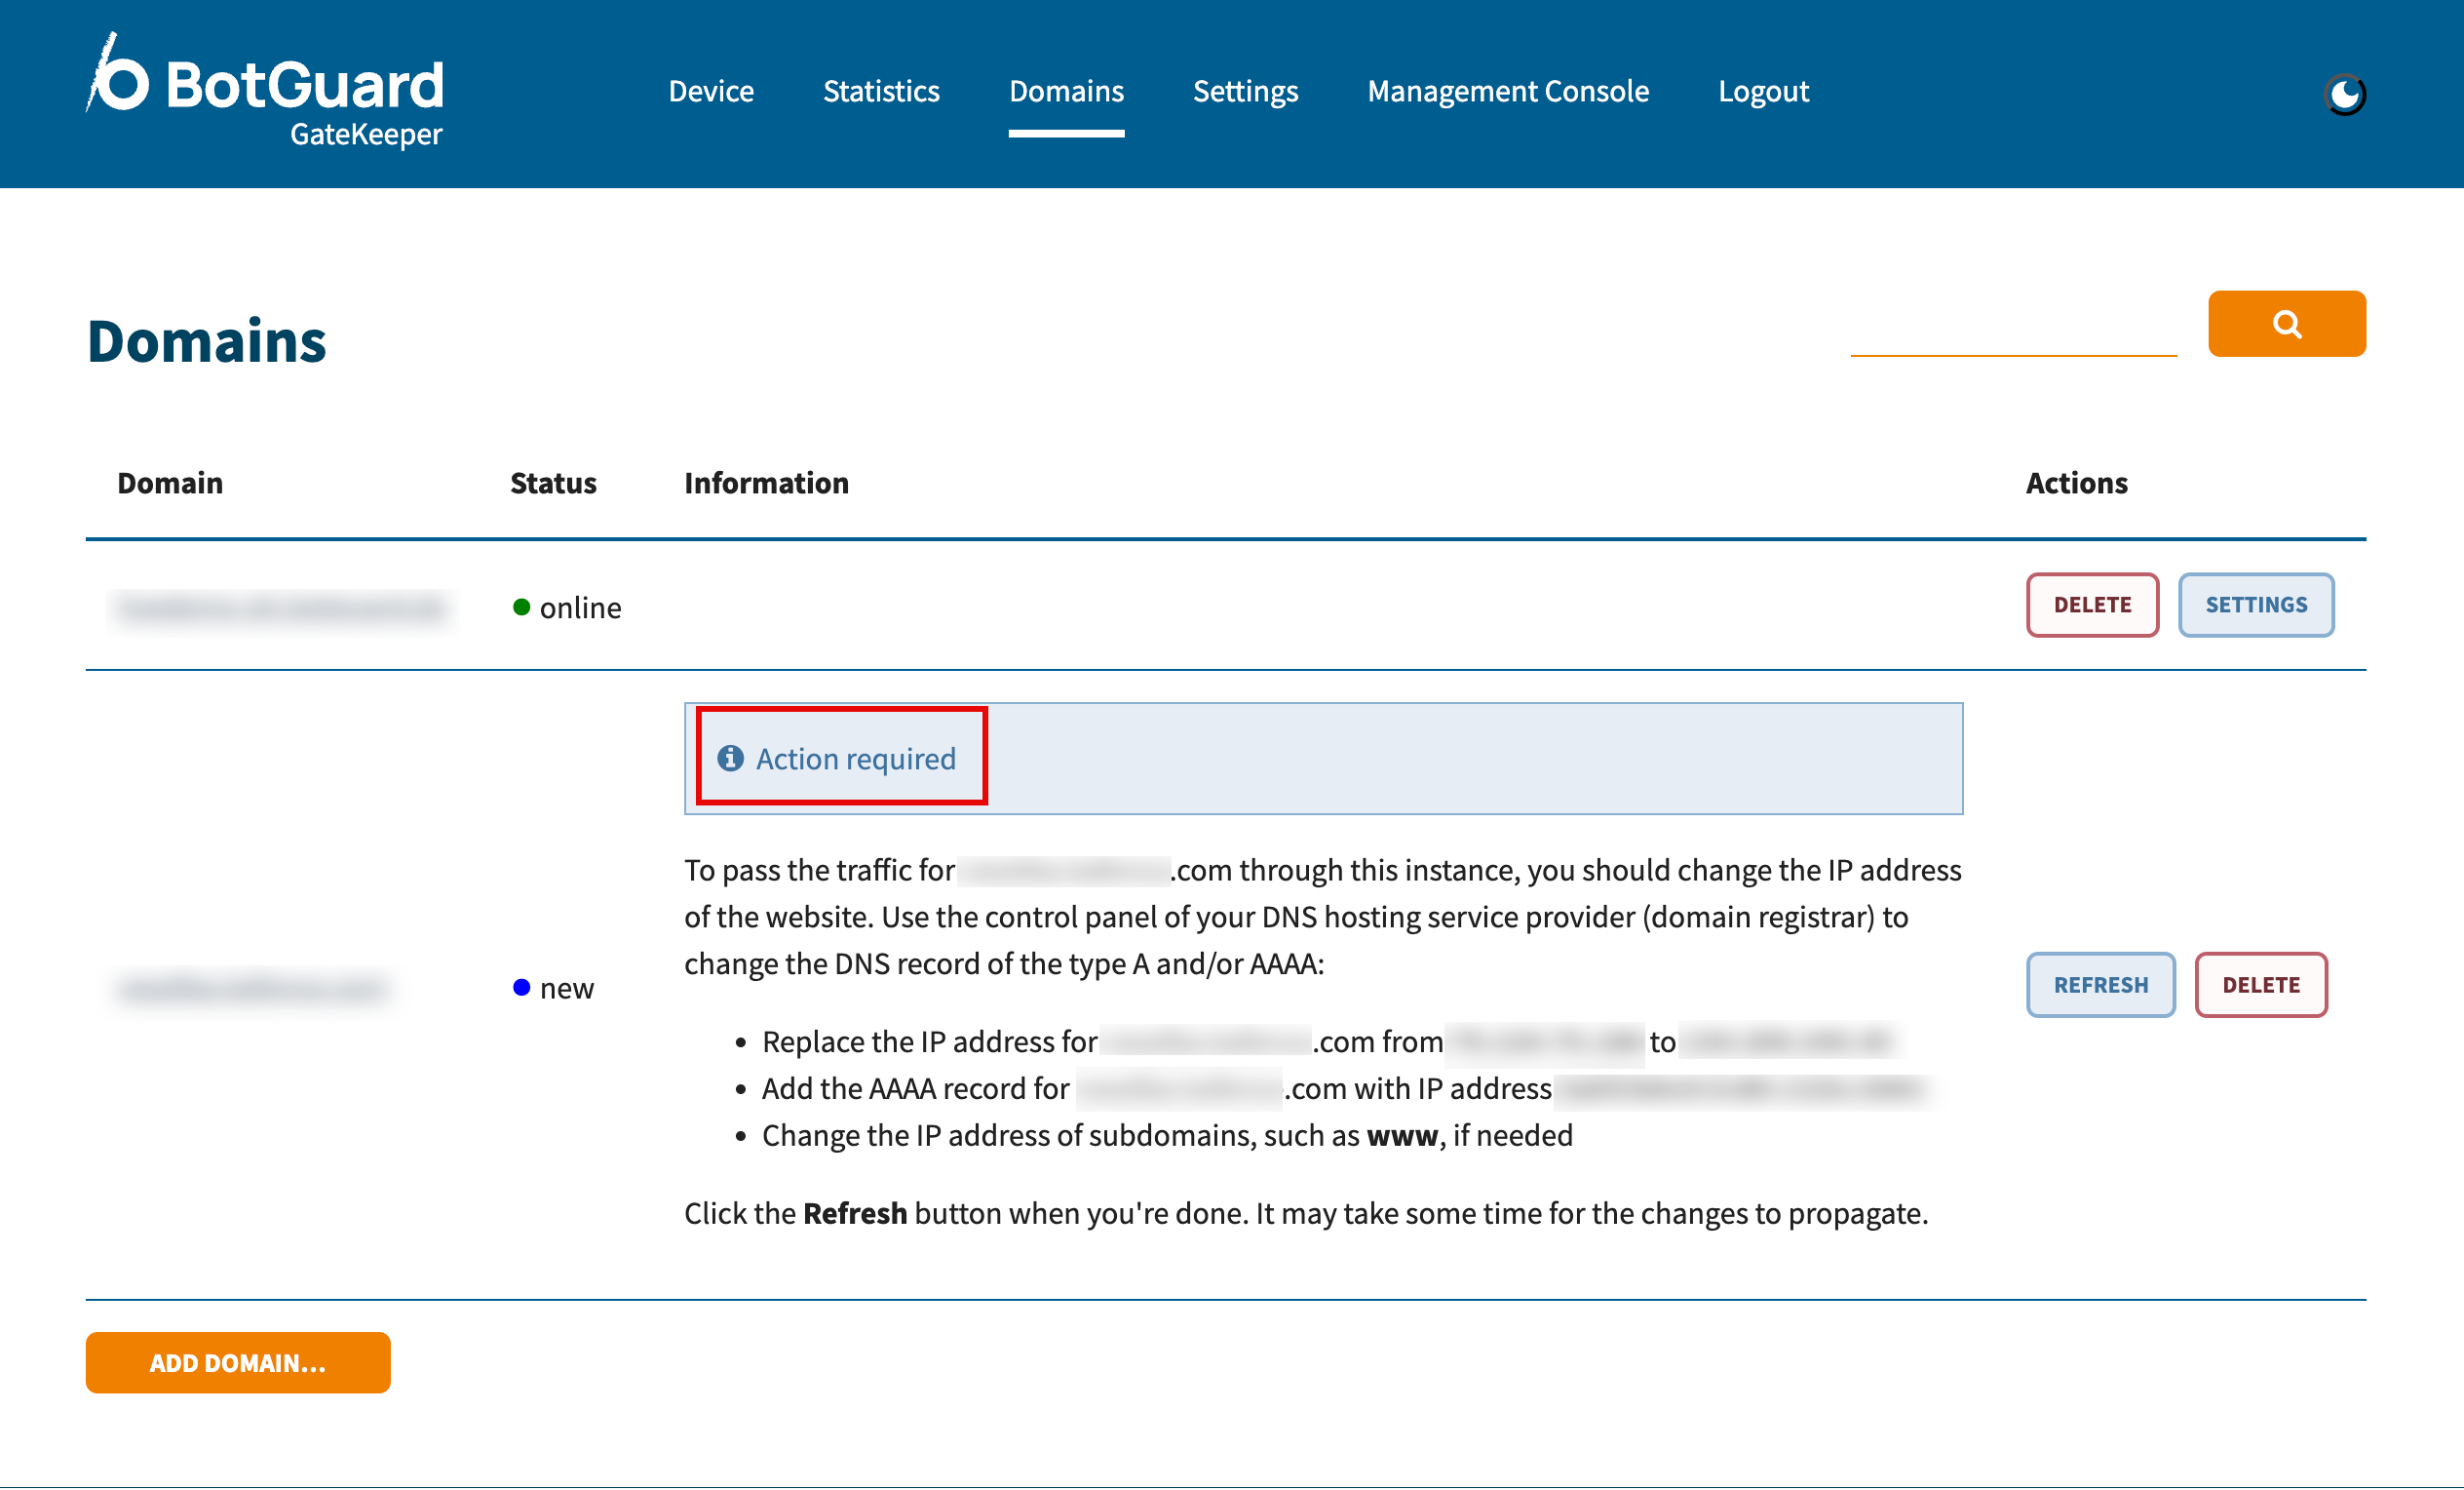
Task: Click the Action required banner text
Action: coord(855,759)
